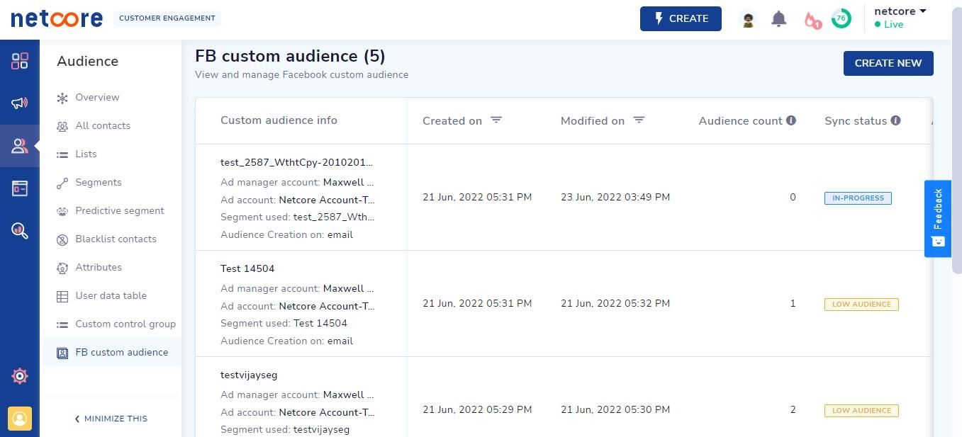Click the CUSTOMER ENGAGEMENT label
Viewport: 962px width, 437px height.
(167, 18)
